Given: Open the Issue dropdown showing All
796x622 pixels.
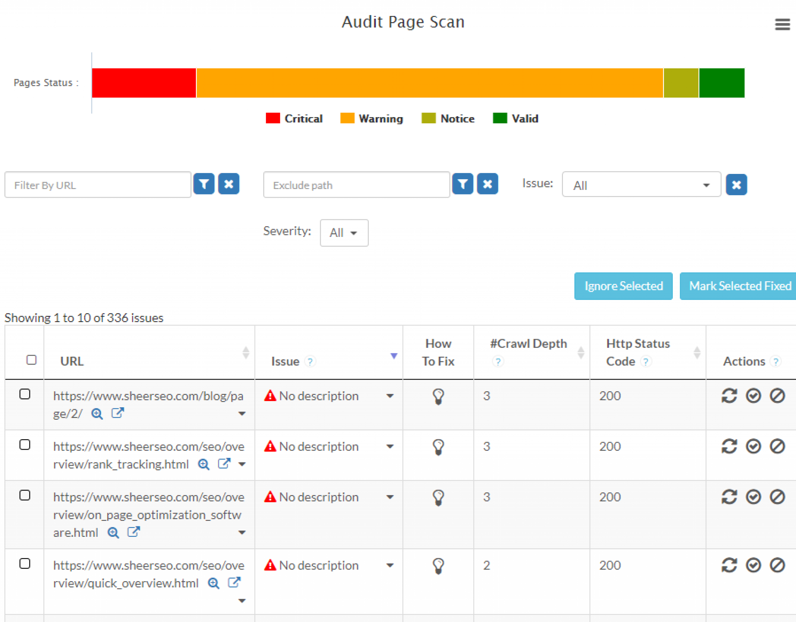Looking at the screenshot, I should [x=641, y=185].
